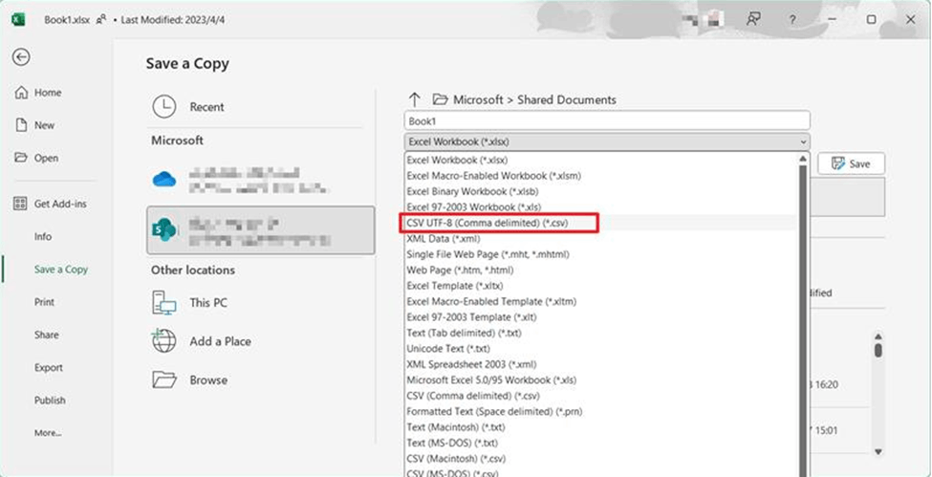Image resolution: width=932 pixels, height=477 pixels.
Task: Select Web Page (*.htm, *.html)
Action: tap(600, 270)
